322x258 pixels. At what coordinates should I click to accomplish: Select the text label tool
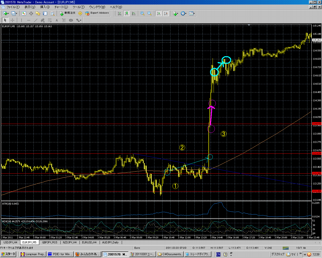(57, 20)
